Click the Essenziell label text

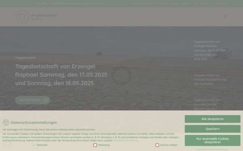click(x=42, y=145)
